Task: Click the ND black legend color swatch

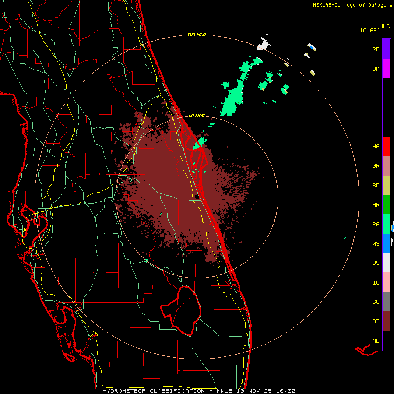Action: 387,341
